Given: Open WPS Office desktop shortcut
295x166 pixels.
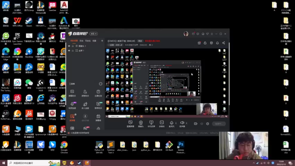Looking at the screenshot, I should click(17, 22).
